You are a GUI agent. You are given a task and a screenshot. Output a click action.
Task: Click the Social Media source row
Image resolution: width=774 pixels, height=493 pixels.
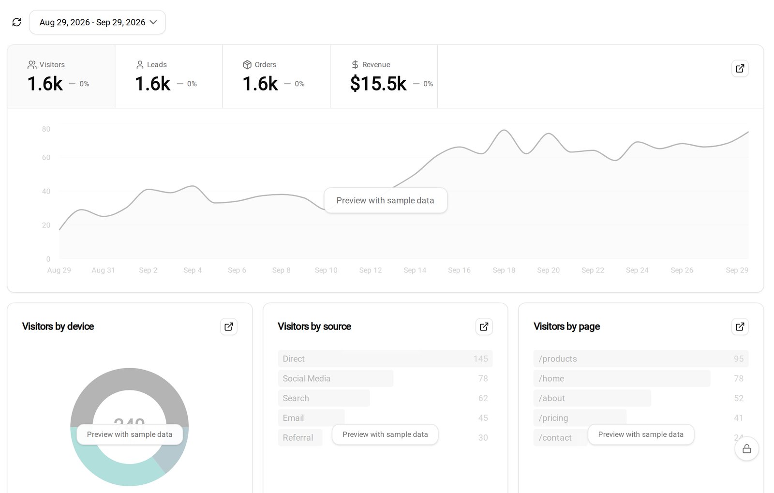coord(385,378)
